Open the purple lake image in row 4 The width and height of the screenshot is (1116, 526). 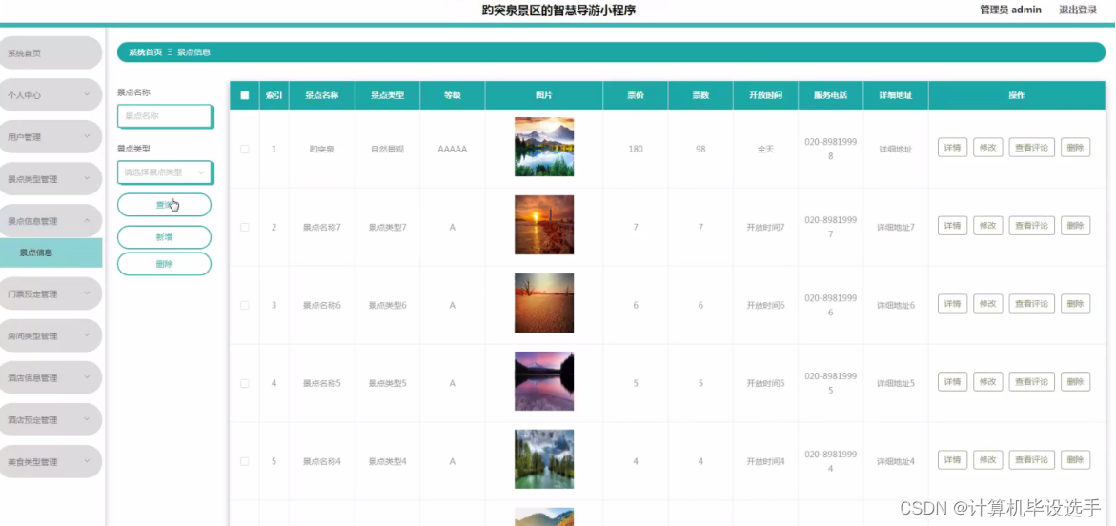pos(544,381)
